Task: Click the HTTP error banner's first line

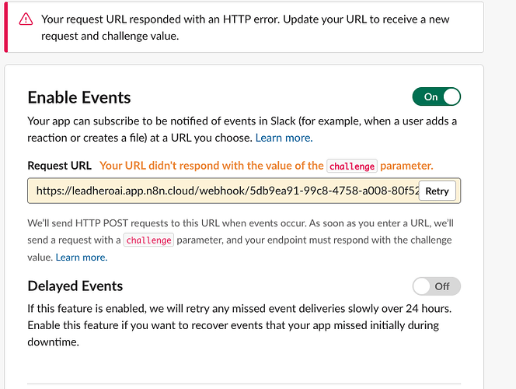Action: pyautogui.click(x=245, y=19)
